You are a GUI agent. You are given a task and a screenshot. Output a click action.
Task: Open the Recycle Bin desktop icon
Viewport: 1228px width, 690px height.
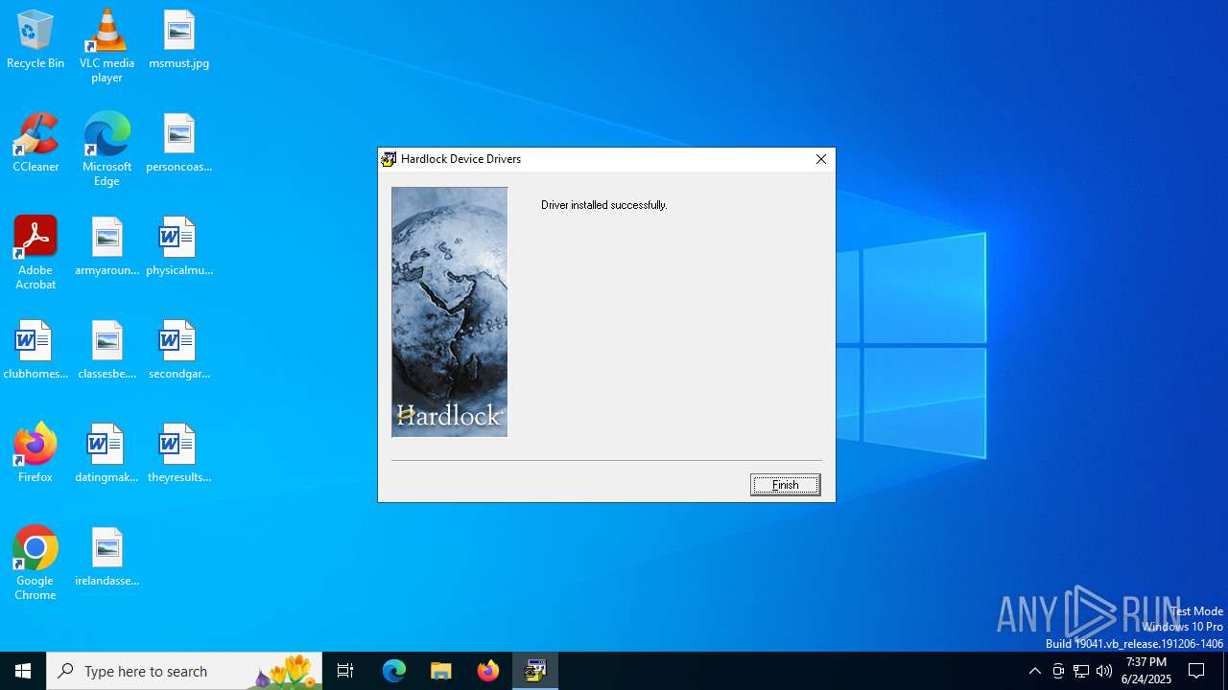click(x=35, y=40)
